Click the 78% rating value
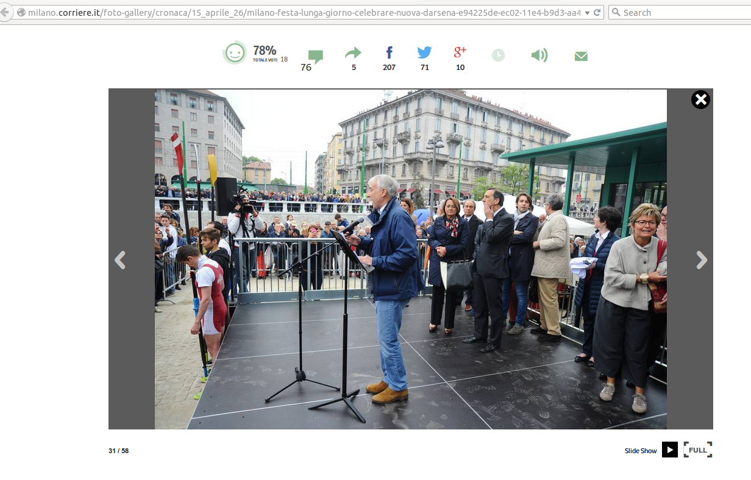 (x=265, y=51)
